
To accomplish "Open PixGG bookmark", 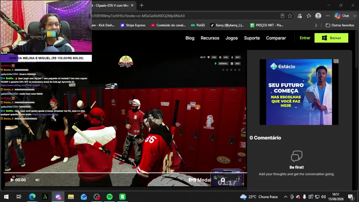I will pos(198,25).
